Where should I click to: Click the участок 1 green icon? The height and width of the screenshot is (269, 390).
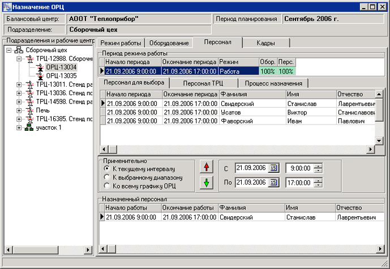pos(29,127)
